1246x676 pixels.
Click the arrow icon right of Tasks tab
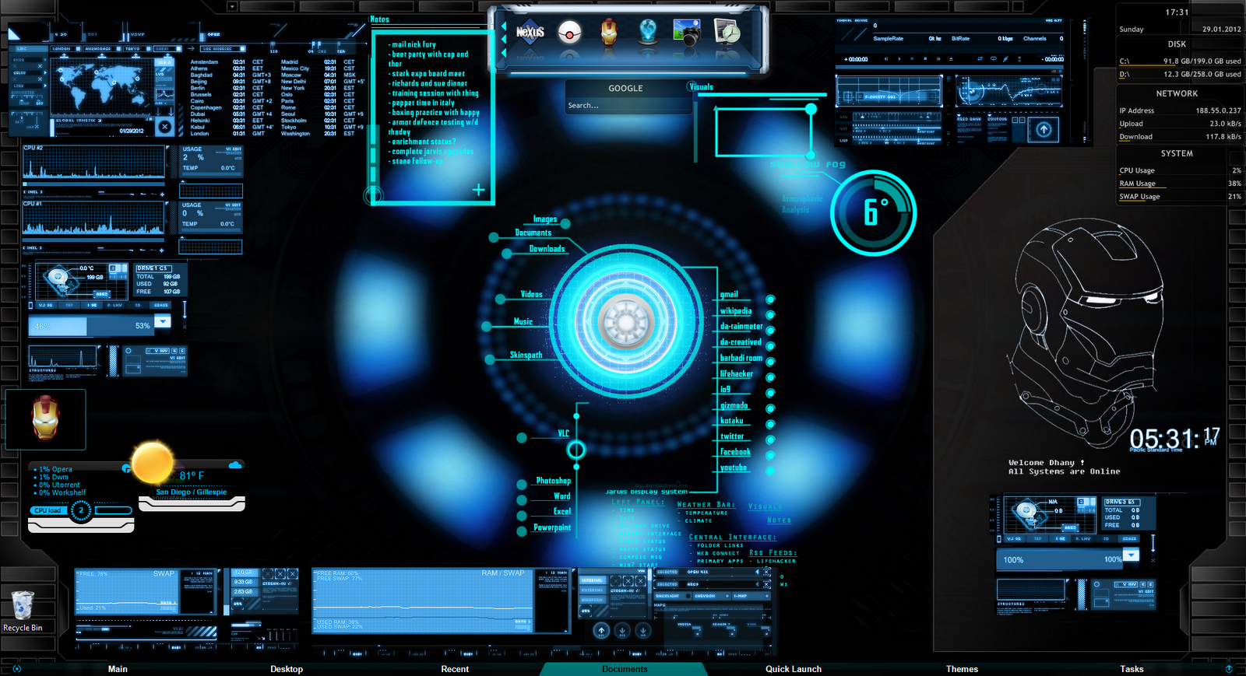click(1229, 668)
